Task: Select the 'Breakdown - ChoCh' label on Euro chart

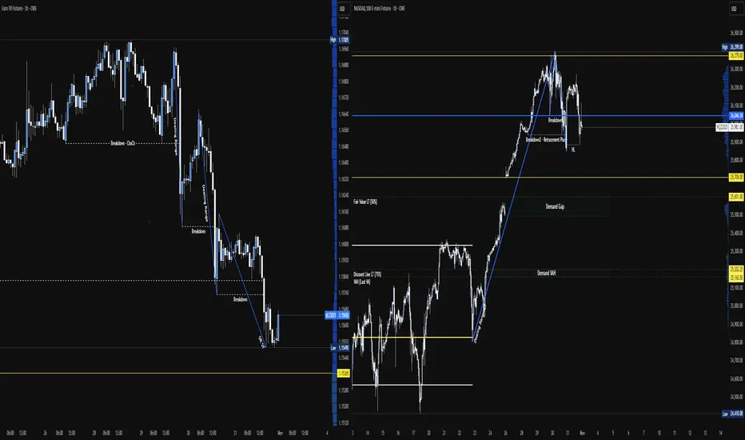Action: point(122,142)
